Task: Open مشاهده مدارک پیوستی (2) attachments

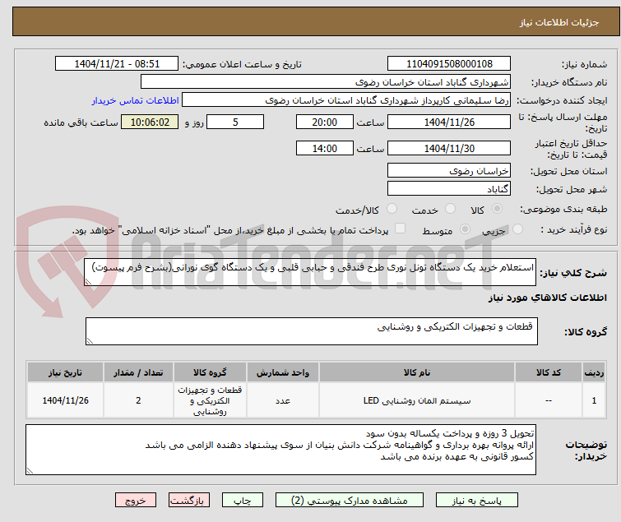Action: click(350, 501)
